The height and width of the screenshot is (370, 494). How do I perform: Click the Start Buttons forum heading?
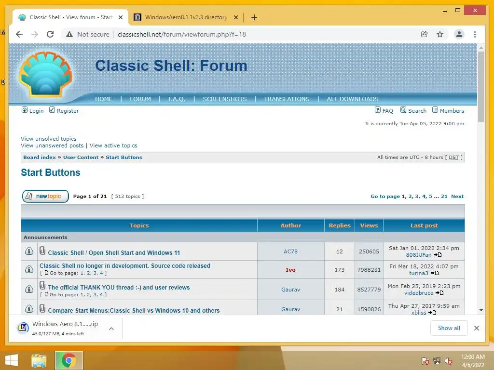tap(50, 172)
